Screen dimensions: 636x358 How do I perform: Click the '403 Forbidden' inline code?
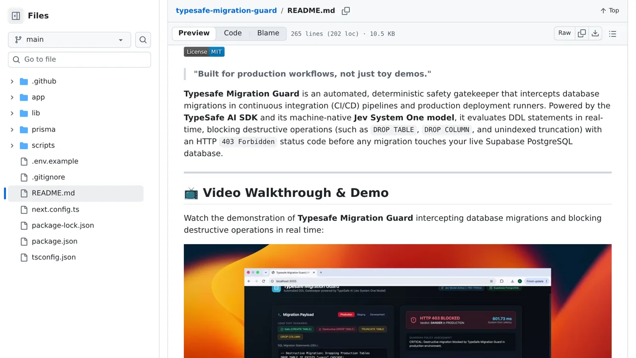tap(248, 142)
